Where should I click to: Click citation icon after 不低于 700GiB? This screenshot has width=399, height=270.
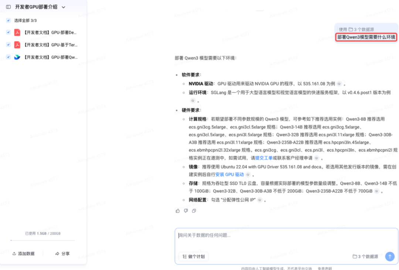coord(376,191)
